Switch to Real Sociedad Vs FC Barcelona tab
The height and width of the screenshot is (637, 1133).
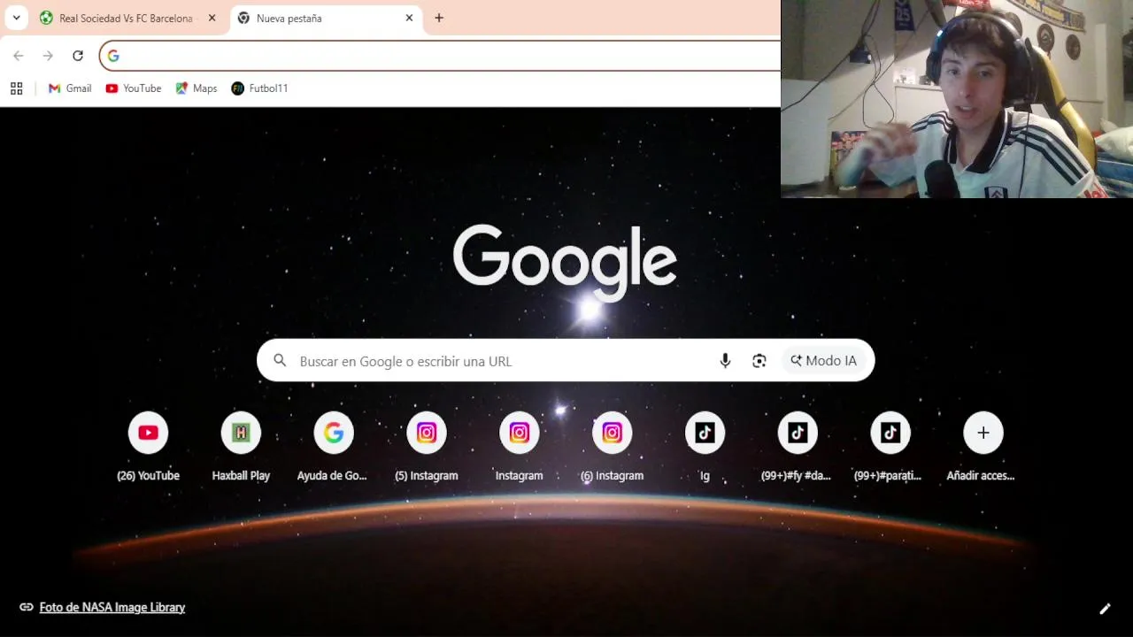(124, 18)
